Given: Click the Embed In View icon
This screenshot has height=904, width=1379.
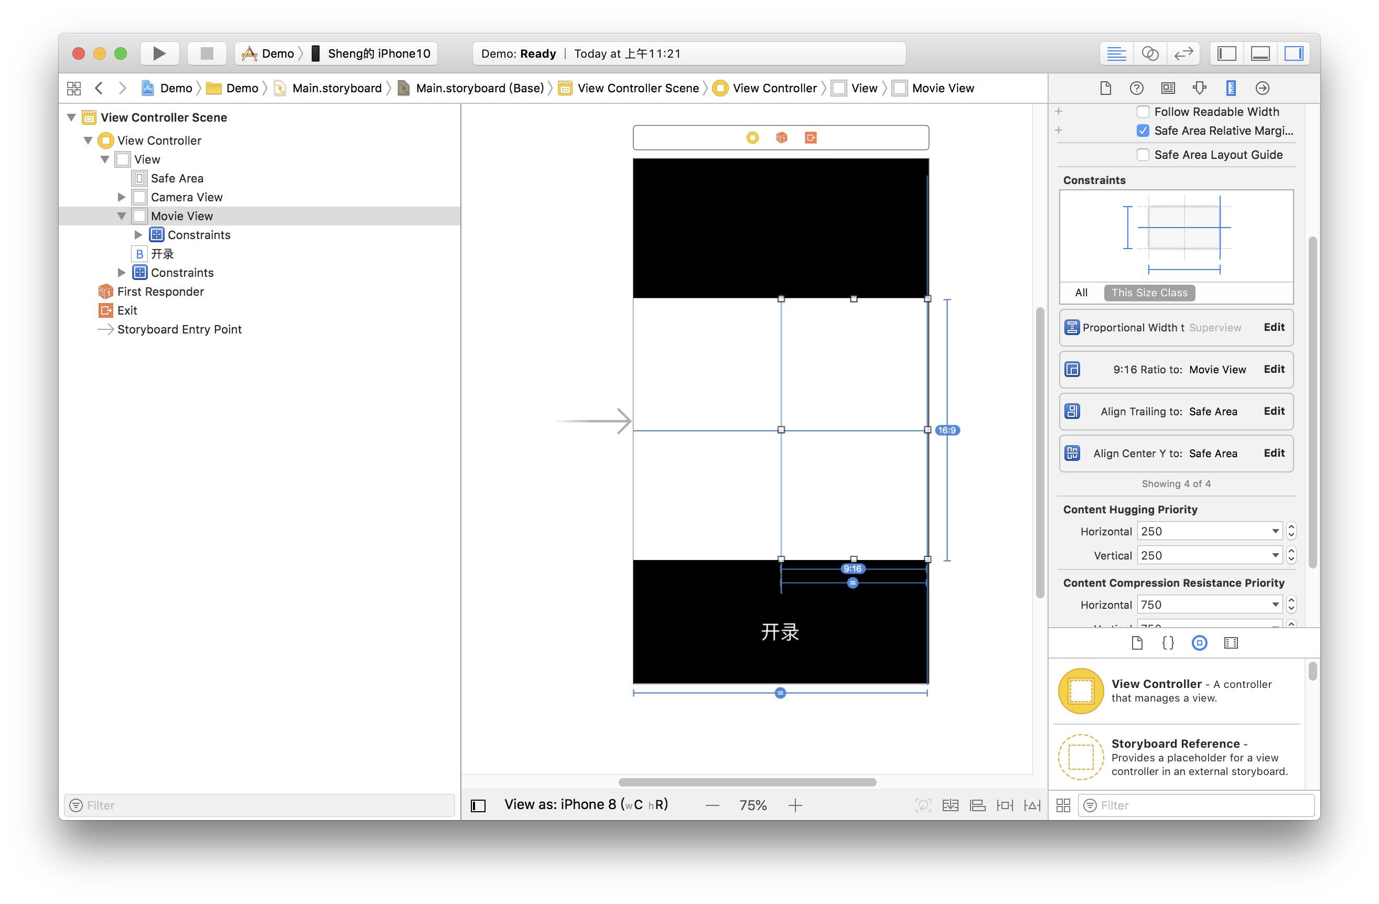Looking at the screenshot, I should (x=952, y=804).
